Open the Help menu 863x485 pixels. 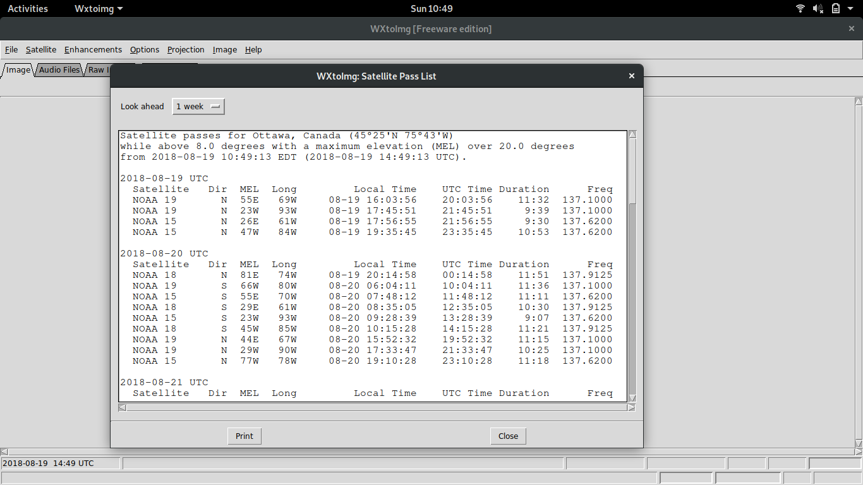pyautogui.click(x=253, y=49)
